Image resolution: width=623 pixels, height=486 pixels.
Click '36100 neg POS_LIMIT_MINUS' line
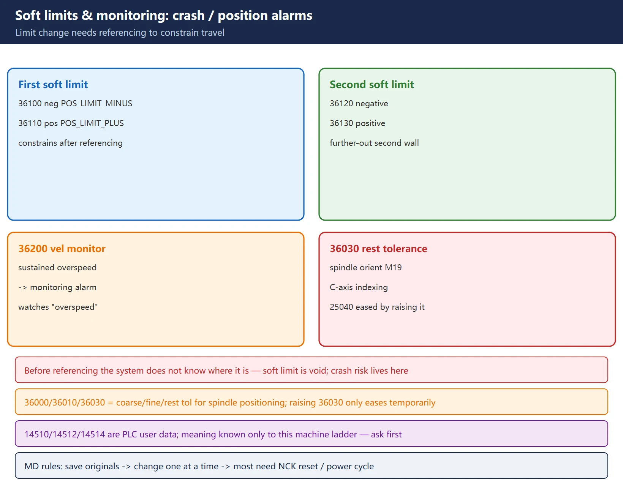(x=75, y=103)
